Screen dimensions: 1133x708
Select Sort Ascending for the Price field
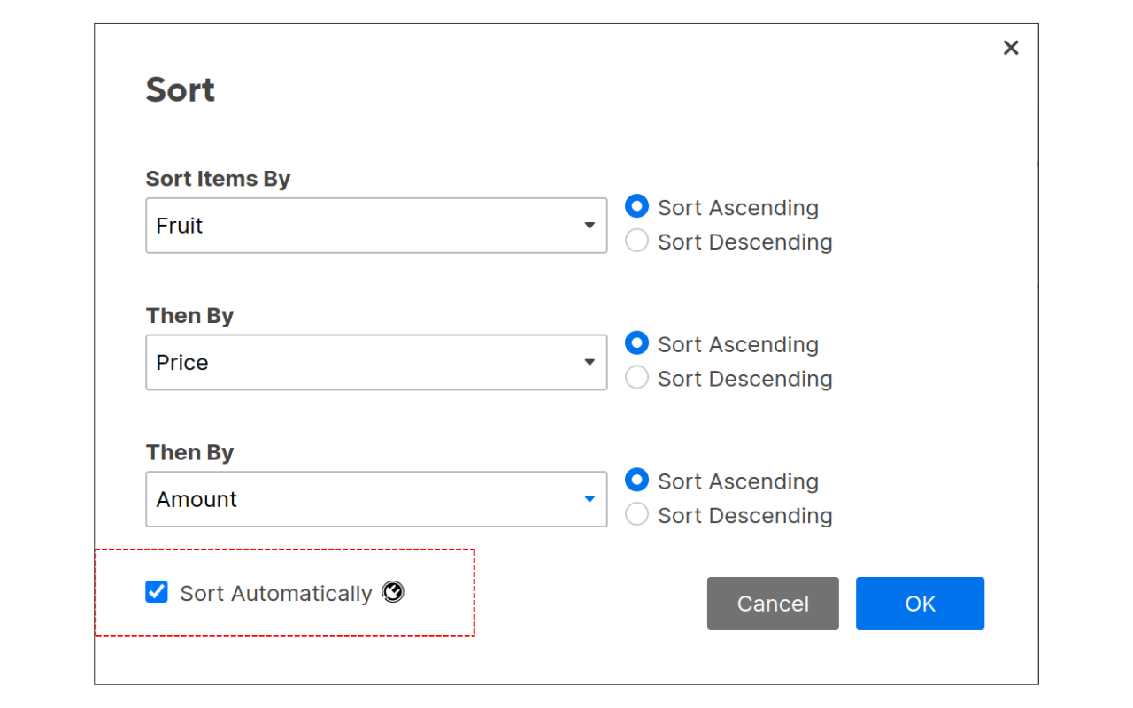[636, 343]
